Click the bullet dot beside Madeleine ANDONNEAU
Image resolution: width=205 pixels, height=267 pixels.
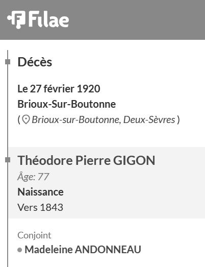(x=20, y=250)
